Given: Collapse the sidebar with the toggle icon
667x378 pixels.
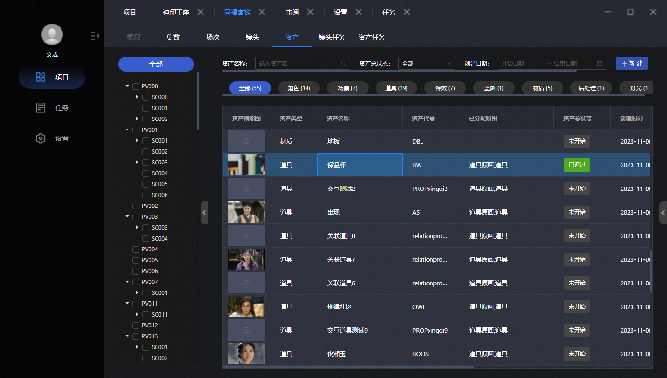Looking at the screenshot, I should (x=95, y=35).
